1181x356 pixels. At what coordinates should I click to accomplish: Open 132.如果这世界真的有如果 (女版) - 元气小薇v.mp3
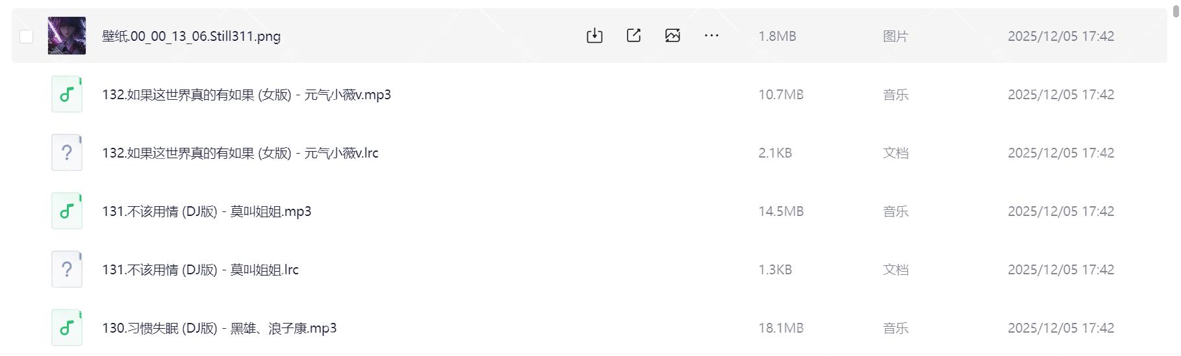click(x=246, y=95)
